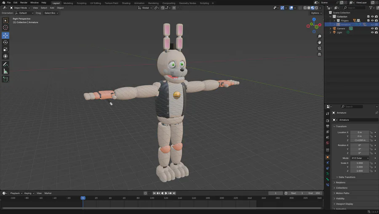Viewport: 379px width, 214px height.
Task: Toggle snapping magnet in viewport header
Action: point(163,8)
